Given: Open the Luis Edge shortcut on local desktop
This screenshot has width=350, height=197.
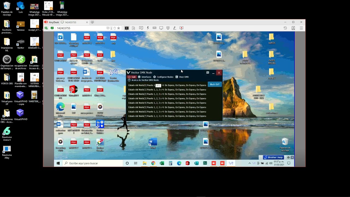Looking at the screenshot, I should click(21, 7).
